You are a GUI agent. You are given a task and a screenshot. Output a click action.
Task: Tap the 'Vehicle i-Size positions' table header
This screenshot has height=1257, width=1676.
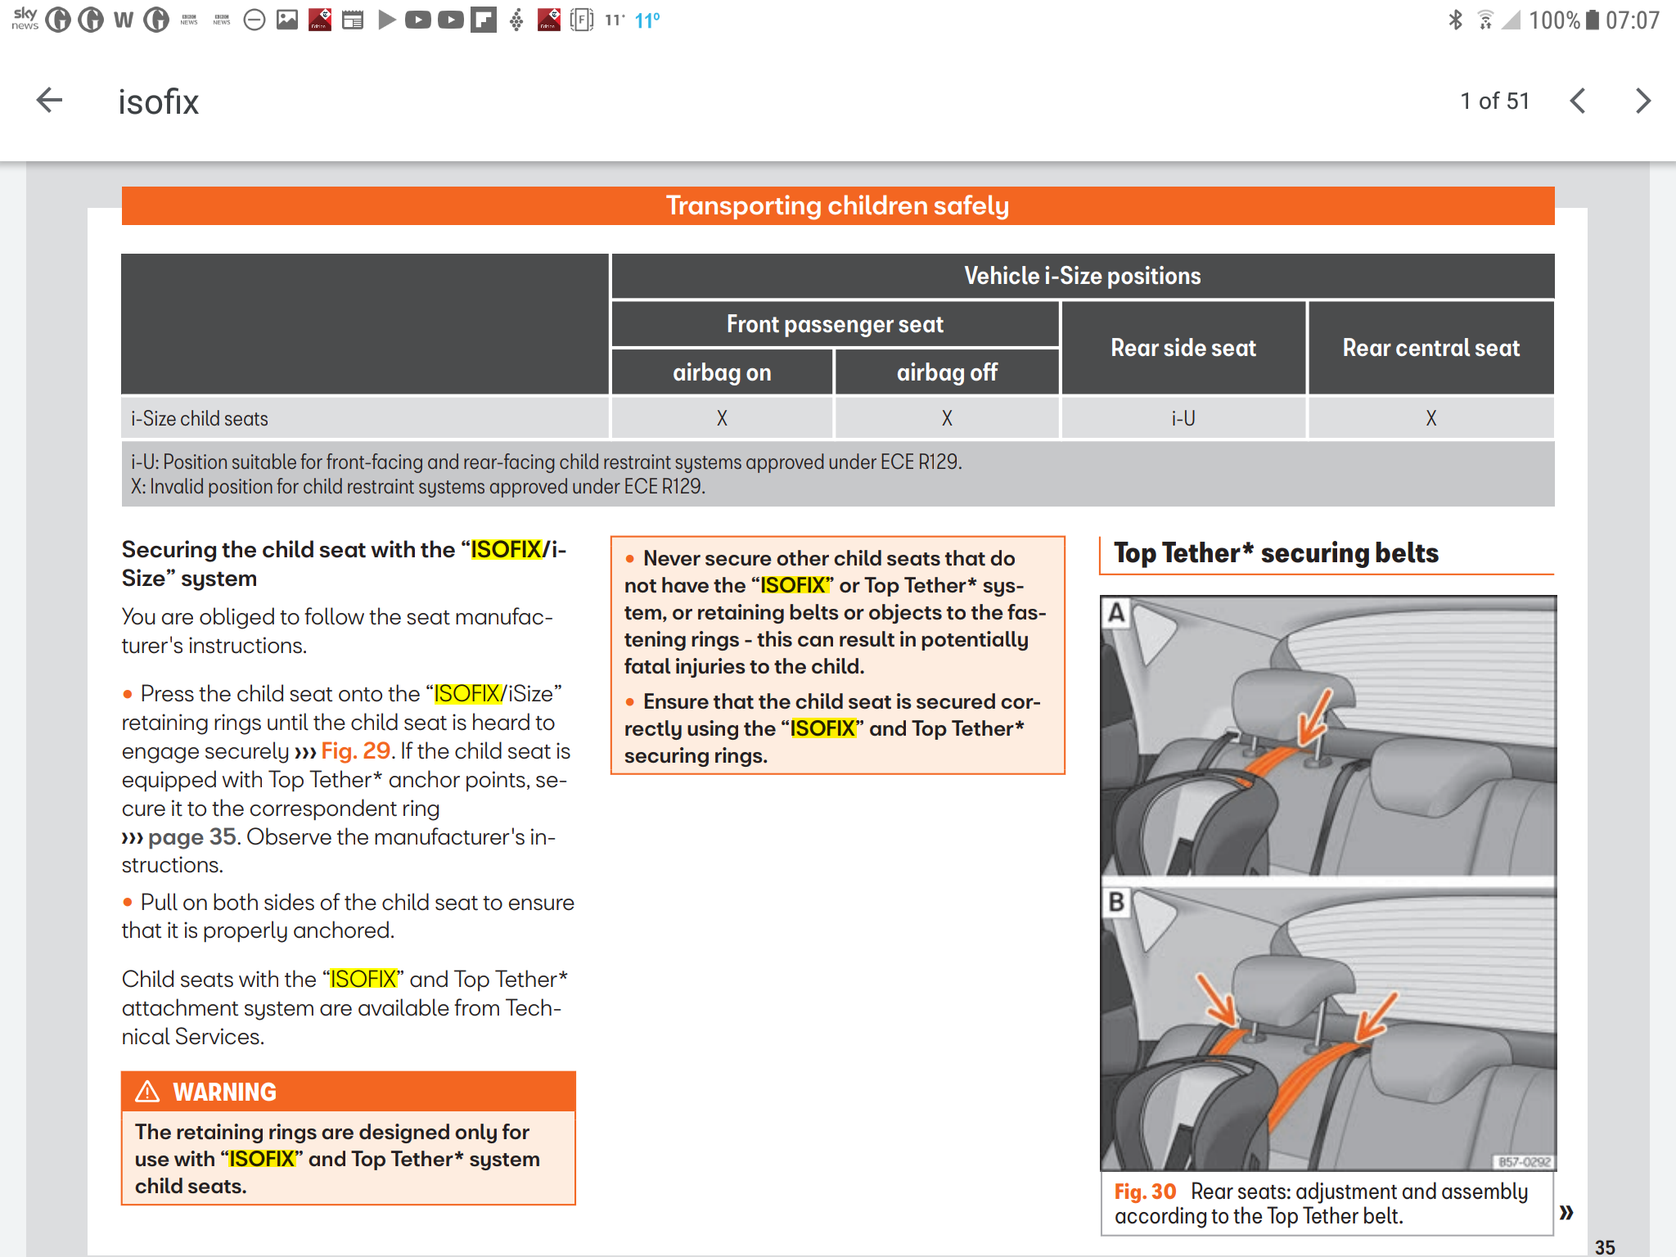coord(1082,276)
